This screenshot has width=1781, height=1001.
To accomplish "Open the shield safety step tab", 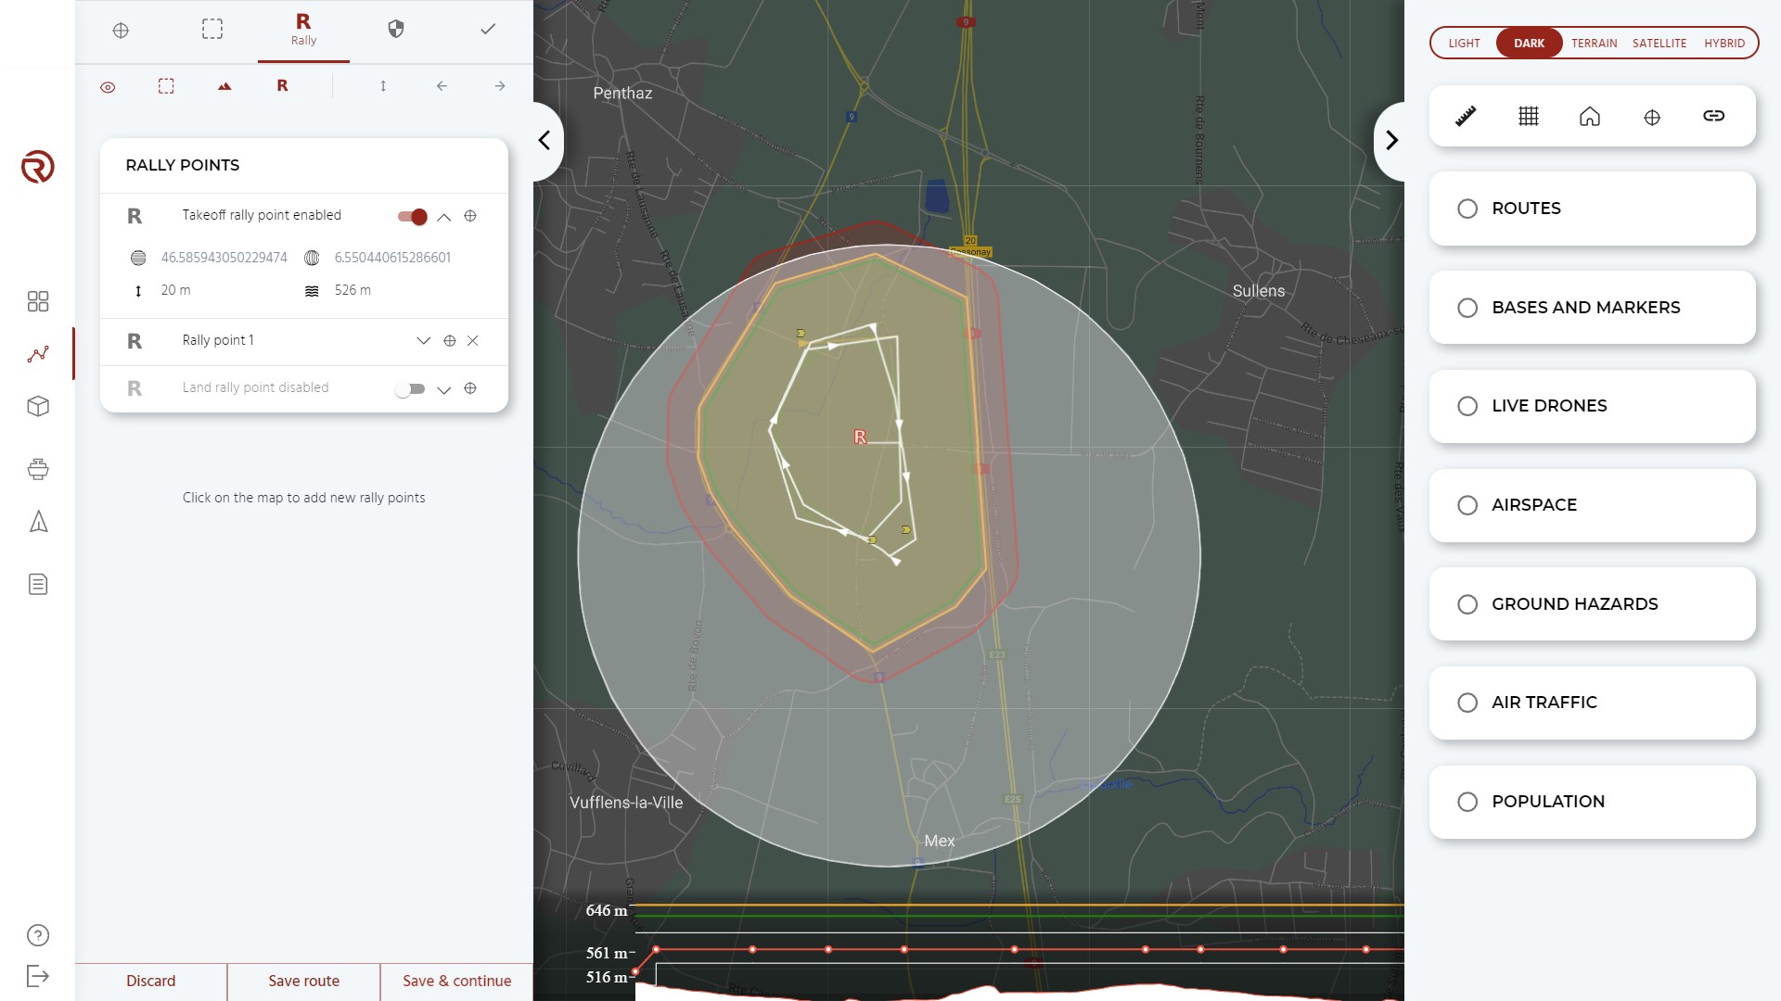I will (x=396, y=30).
